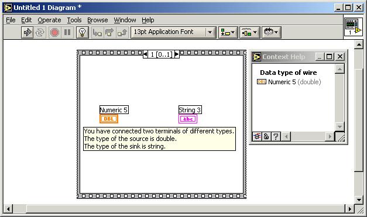Toggle Show Optional Terminals in Context Help
The image size is (367, 217).
tap(257, 136)
